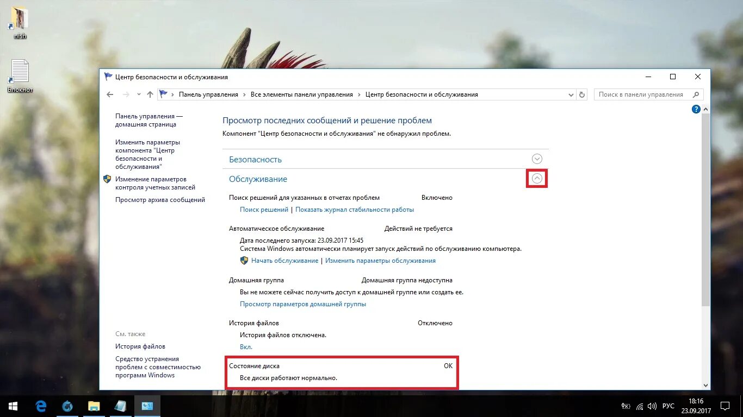The width and height of the screenshot is (743, 417).
Task: Open the recent locations dropdown beside the forward arrow
Action: coord(138,94)
